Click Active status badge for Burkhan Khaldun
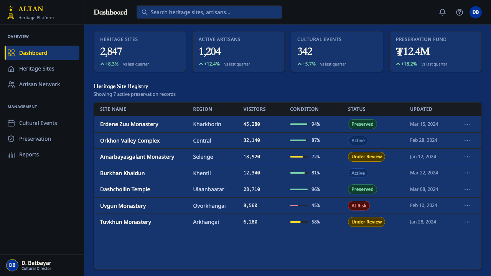The height and width of the screenshot is (276, 491). (x=358, y=173)
